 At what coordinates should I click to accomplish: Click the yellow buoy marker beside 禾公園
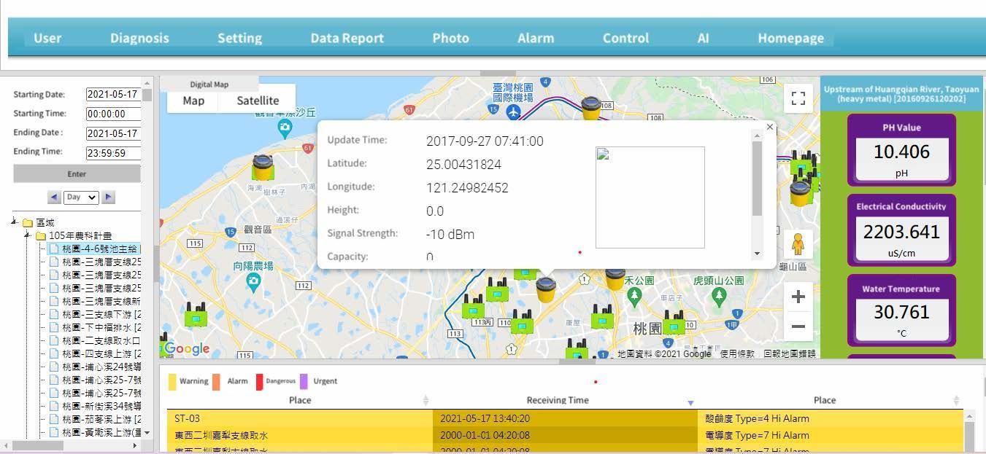click(615, 278)
